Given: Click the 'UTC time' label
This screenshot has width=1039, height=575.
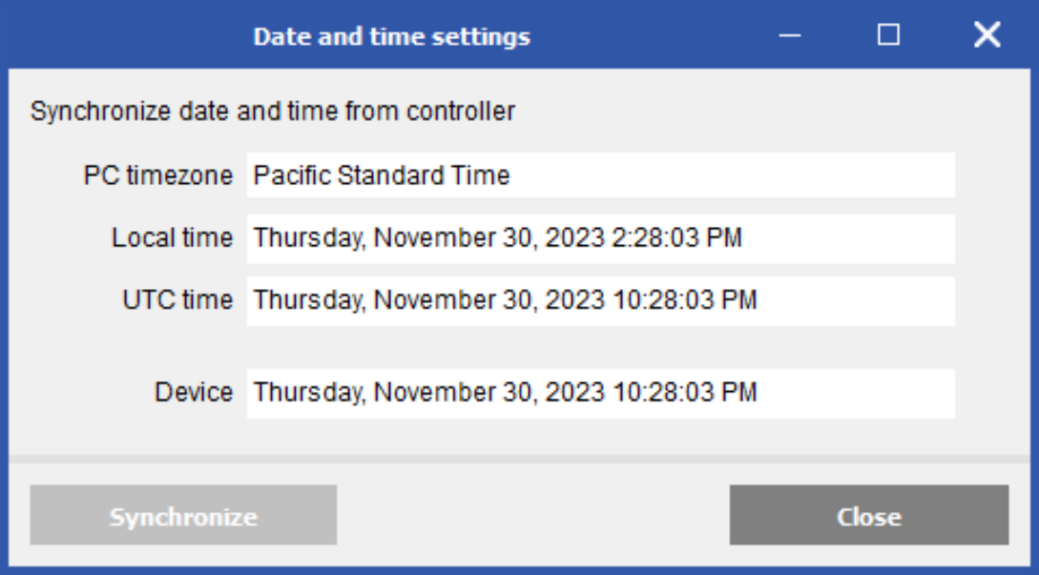Looking at the screenshot, I should click(x=177, y=300).
